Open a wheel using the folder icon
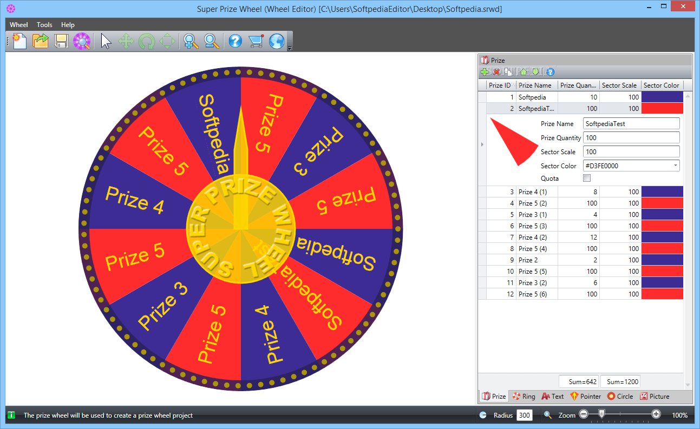700x429 pixels. tap(40, 41)
